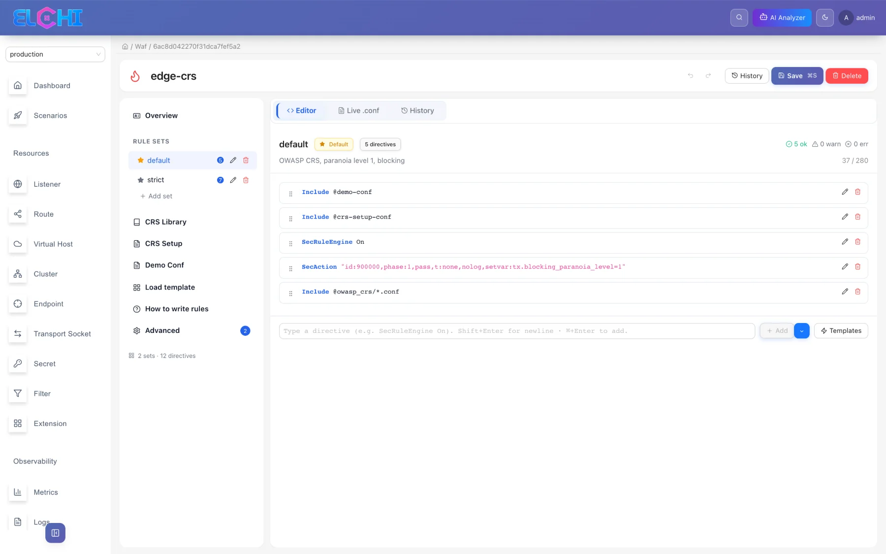Open Demo Conf
The height and width of the screenshot is (554, 886).
[164, 265]
